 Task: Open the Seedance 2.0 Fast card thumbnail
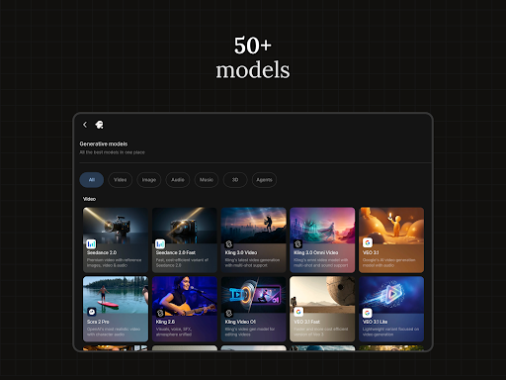click(x=185, y=226)
